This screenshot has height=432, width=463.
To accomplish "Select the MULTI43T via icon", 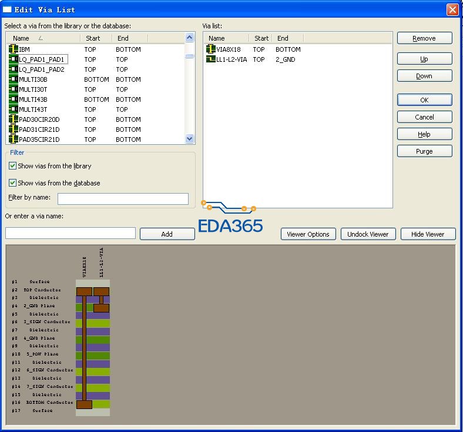I will pos(13,109).
